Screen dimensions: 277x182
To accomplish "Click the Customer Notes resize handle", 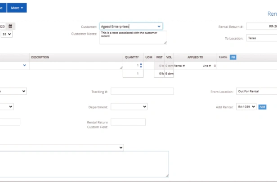I will tap(165, 43).
